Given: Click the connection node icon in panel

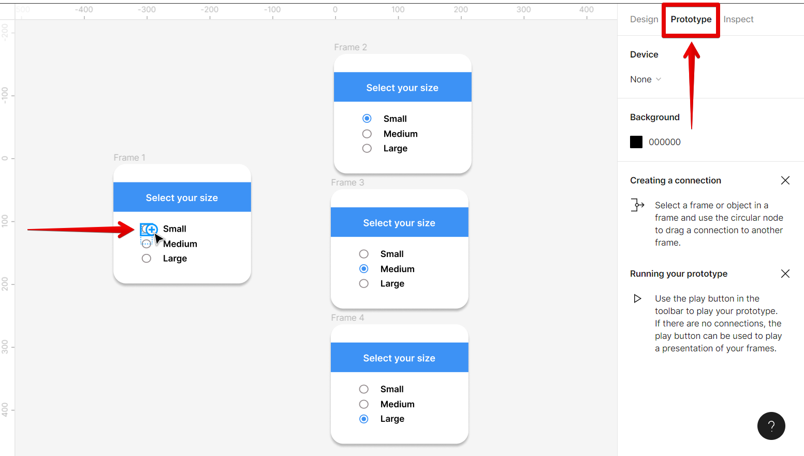Looking at the screenshot, I should pos(637,205).
